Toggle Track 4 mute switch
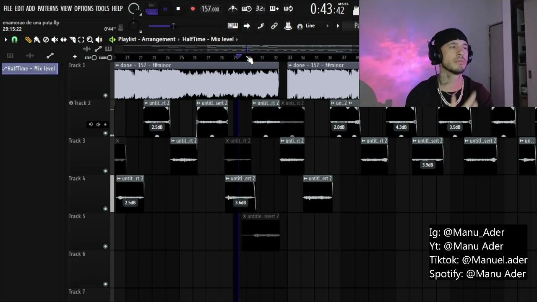This screenshot has width=537, height=302. (x=105, y=208)
